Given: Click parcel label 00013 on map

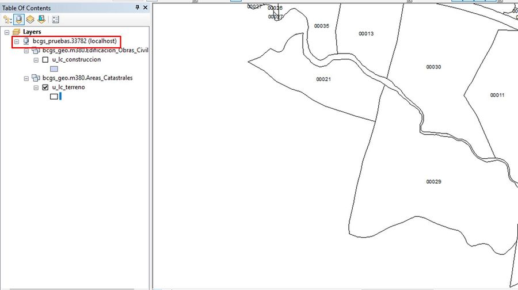Looking at the screenshot, I should (x=366, y=34).
